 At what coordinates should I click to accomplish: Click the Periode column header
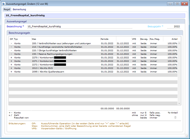[x=105, y=39]
